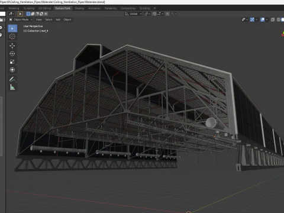Open the tool settings editor-type dropdown
Viewport: 284px width, 213px height.
[x=11, y=14]
